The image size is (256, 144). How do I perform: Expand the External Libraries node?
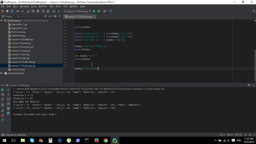2,73
